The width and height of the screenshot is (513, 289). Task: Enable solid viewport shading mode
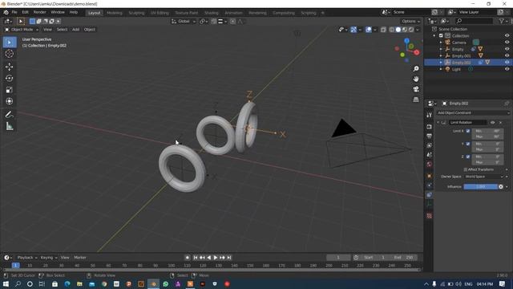398,30
